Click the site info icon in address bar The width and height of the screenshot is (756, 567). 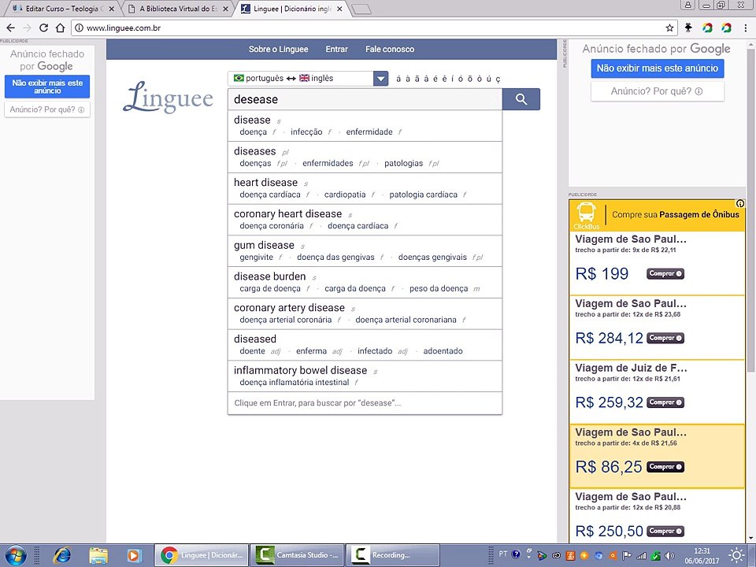pyautogui.click(x=79, y=28)
